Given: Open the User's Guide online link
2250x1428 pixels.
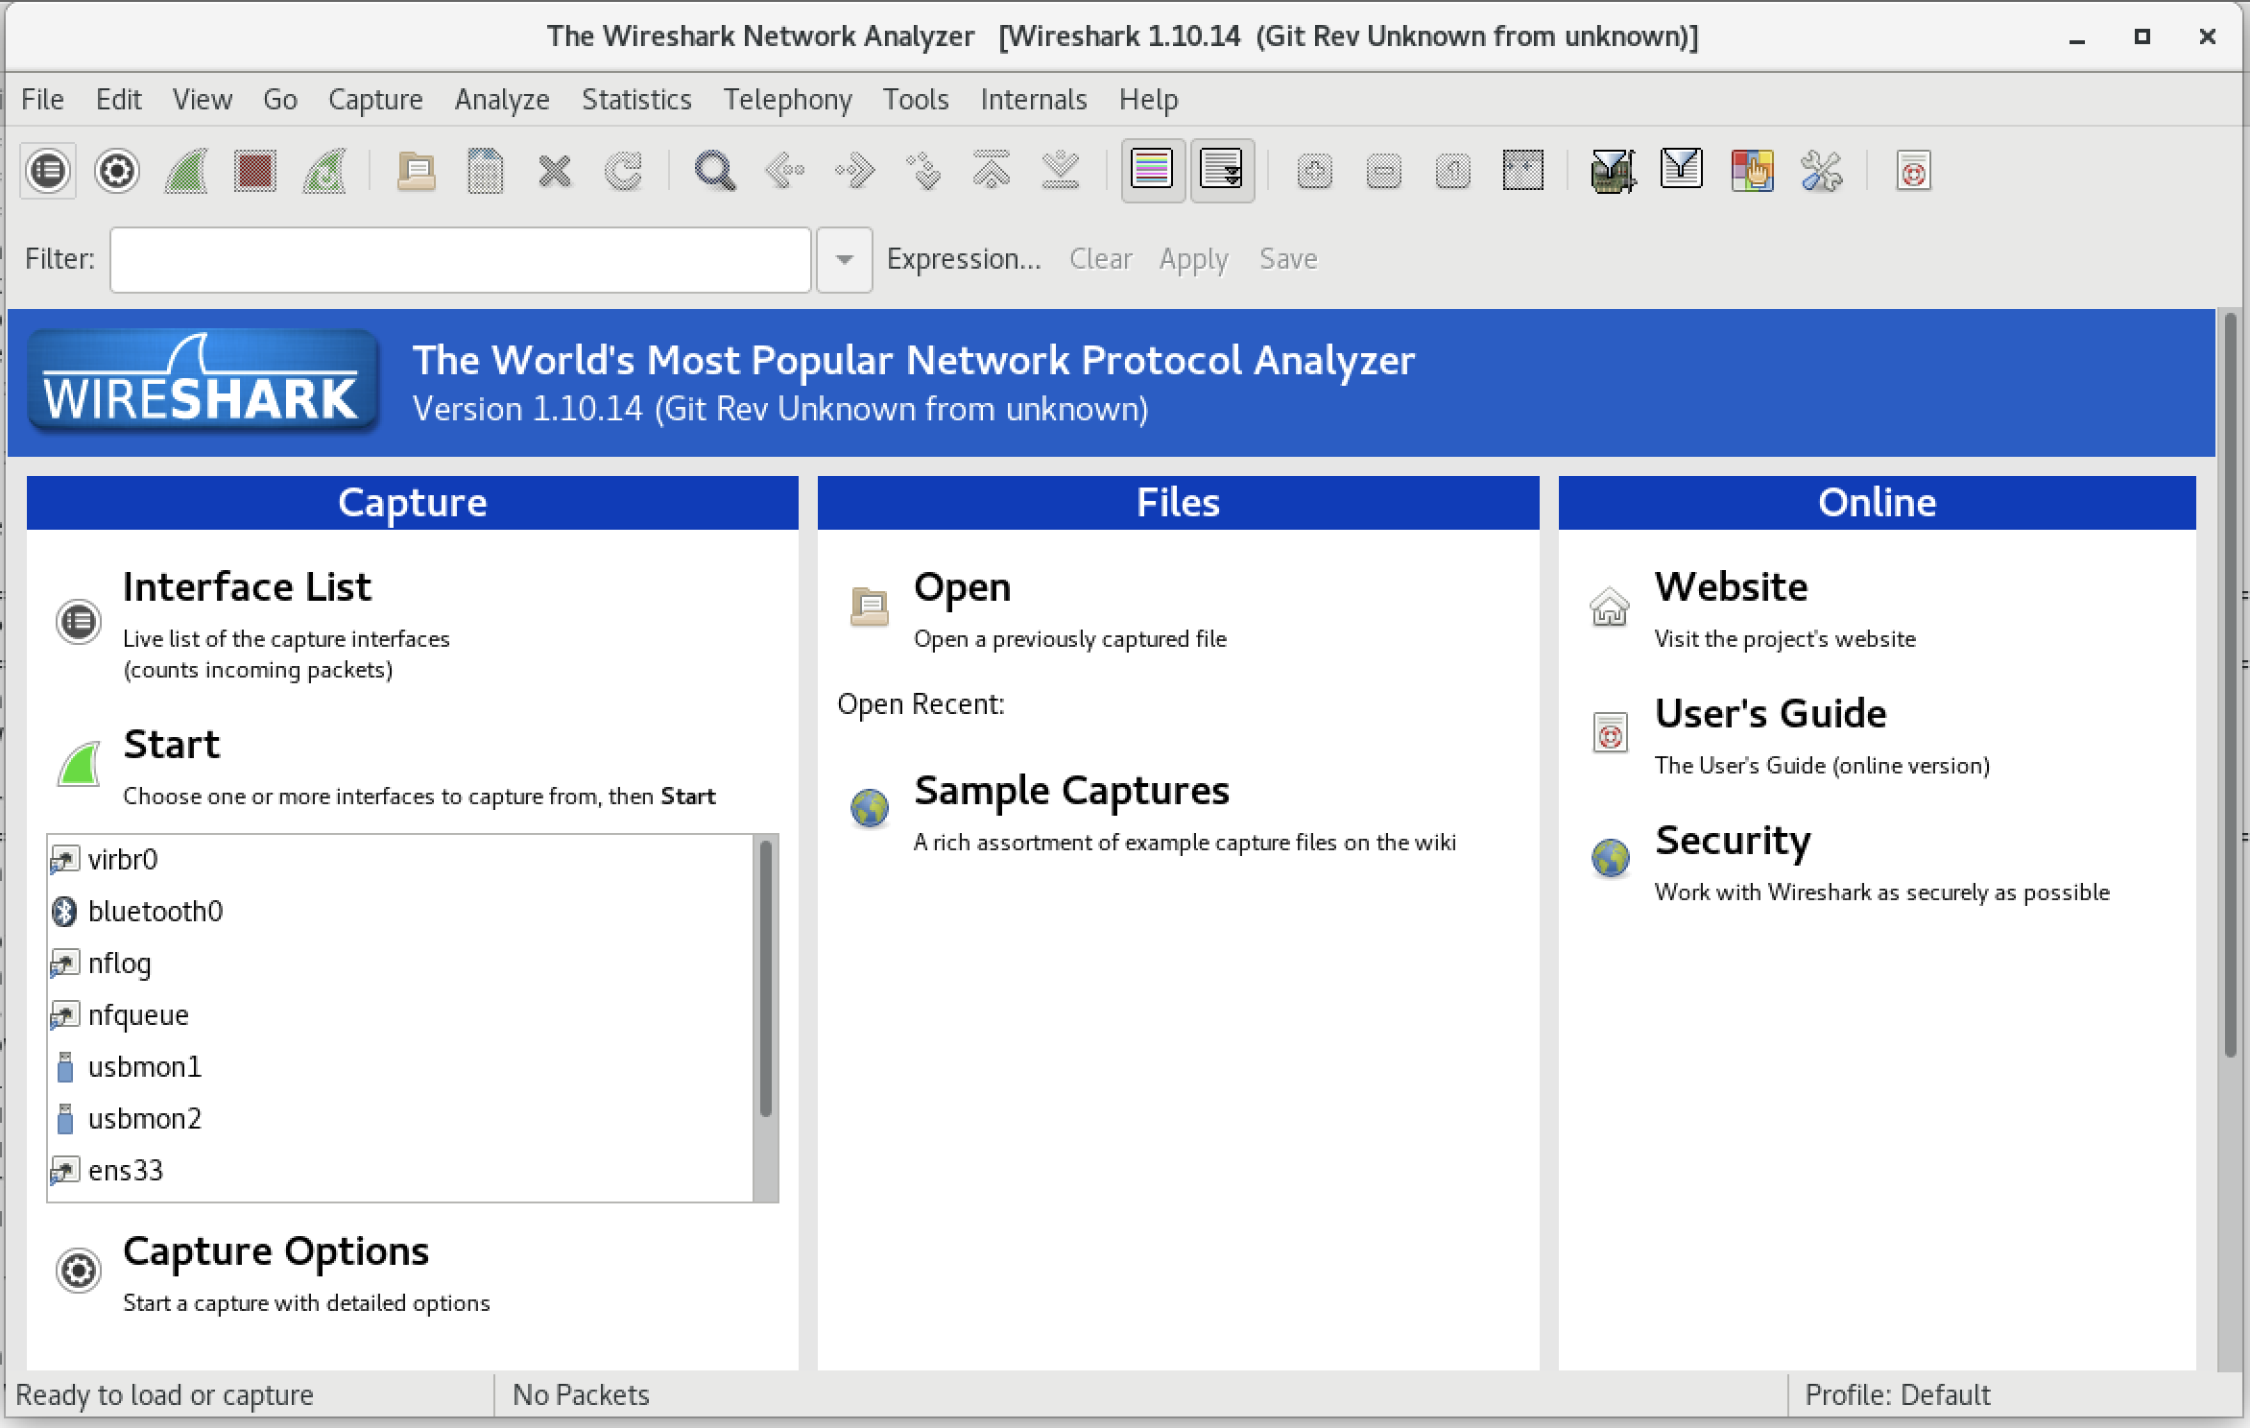Looking at the screenshot, I should tap(1771, 714).
